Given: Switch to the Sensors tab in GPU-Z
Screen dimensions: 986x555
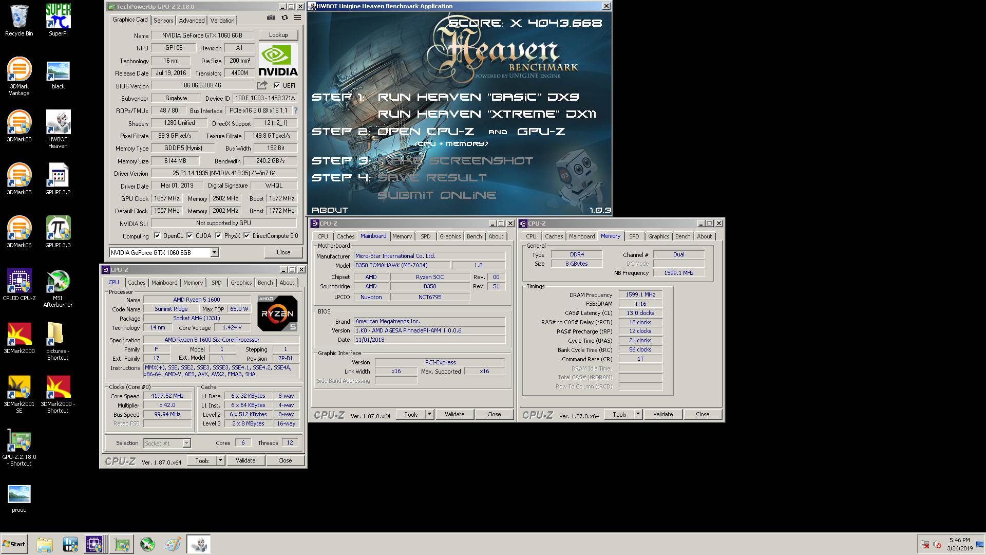Looking at the screenshot, I should point(163,20).
